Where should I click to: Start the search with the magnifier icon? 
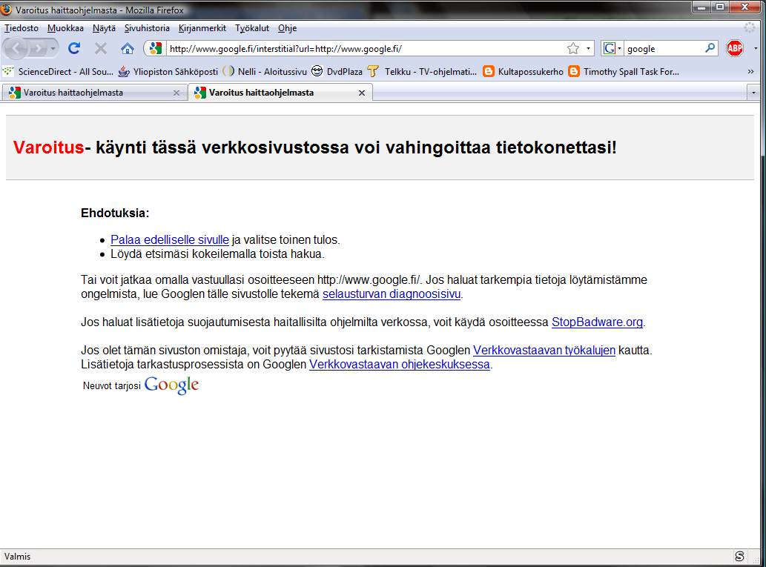coord(710,48)
